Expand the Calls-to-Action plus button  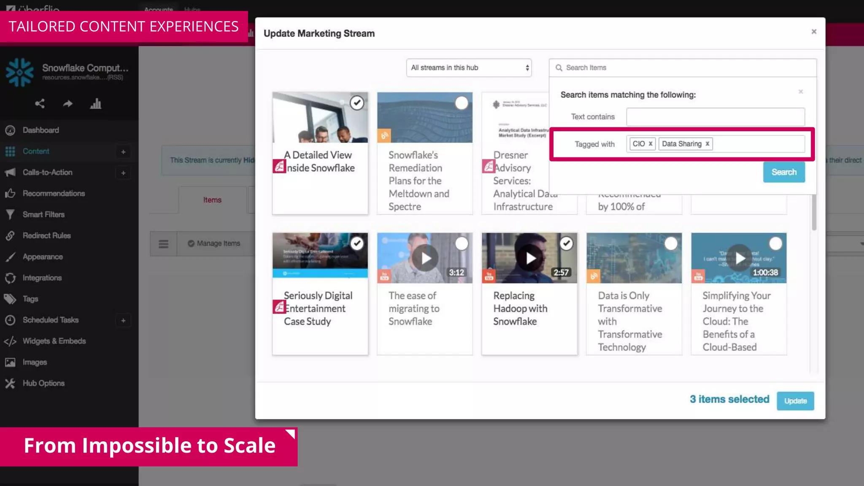coord(123,173)
